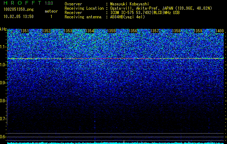Click the 0.8 frequency axis label
The width and height of the screenshot is (227, 144).
(x=3, y=101)
